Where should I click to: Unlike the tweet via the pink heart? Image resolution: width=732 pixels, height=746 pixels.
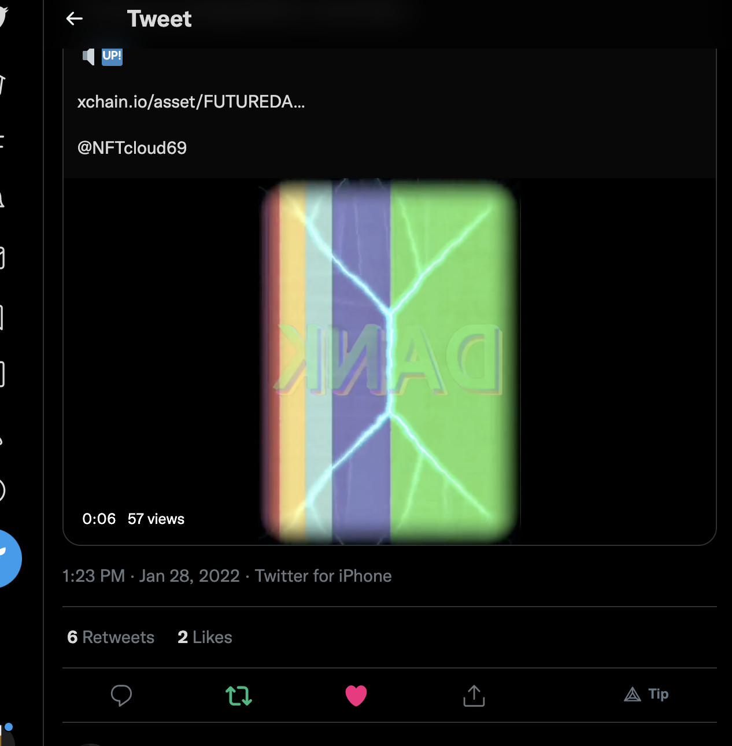[x=356, y=695]
